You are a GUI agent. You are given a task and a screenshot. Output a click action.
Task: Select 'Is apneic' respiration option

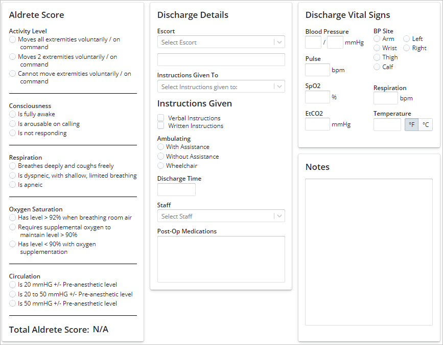coord(13,185)
